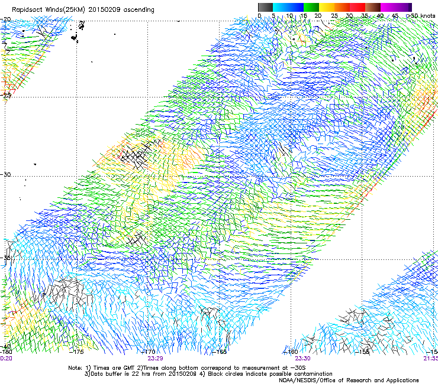The width and height of the screenshot is (438, 384).
Task: Click the title 'Rapidsact Winds(25KM) 20150209 ascending'
Action: (83, 10)
